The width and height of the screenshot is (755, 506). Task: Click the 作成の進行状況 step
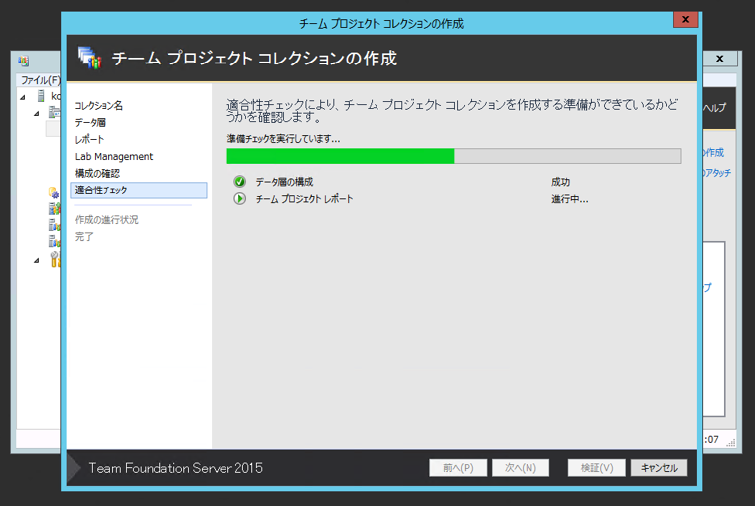(x=107, y=220)
